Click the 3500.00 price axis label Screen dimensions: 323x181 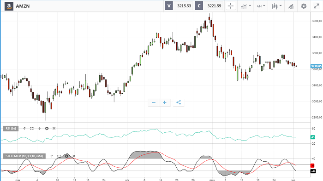click(317, 21)
